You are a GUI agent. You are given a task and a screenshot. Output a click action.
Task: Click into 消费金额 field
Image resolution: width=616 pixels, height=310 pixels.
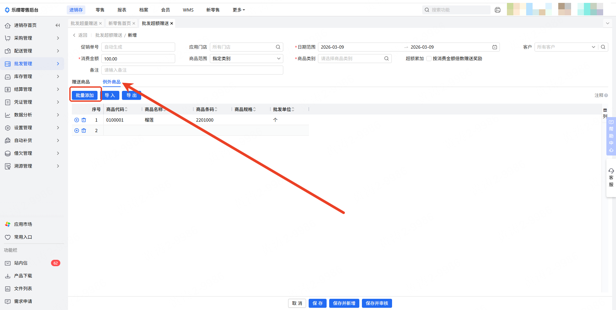pyautogui.click(x=138, y=59)
